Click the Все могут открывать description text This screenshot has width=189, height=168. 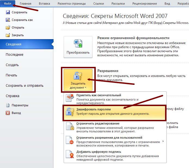click(x=141, y=78)
